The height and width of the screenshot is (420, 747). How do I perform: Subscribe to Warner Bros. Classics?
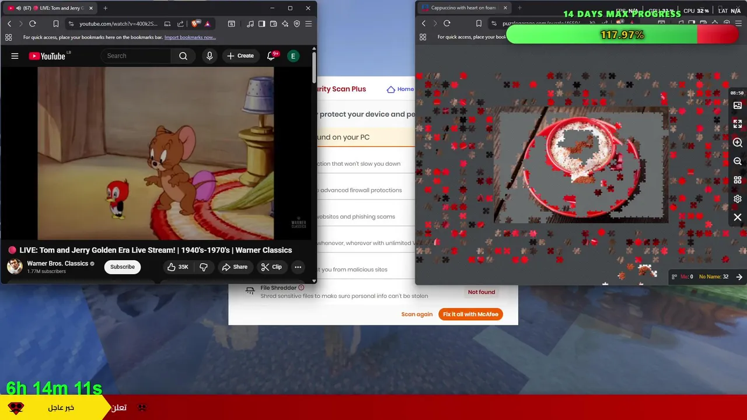pyautogui.click(x=123, y=267)
